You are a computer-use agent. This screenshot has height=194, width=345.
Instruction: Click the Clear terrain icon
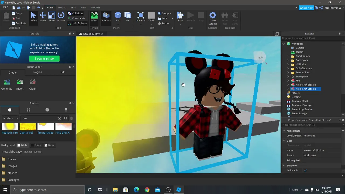click(x=33, y=84)
